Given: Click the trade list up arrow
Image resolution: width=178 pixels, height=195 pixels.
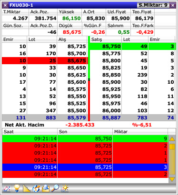Looking at the screenshot, I should (x=172, y=139).
